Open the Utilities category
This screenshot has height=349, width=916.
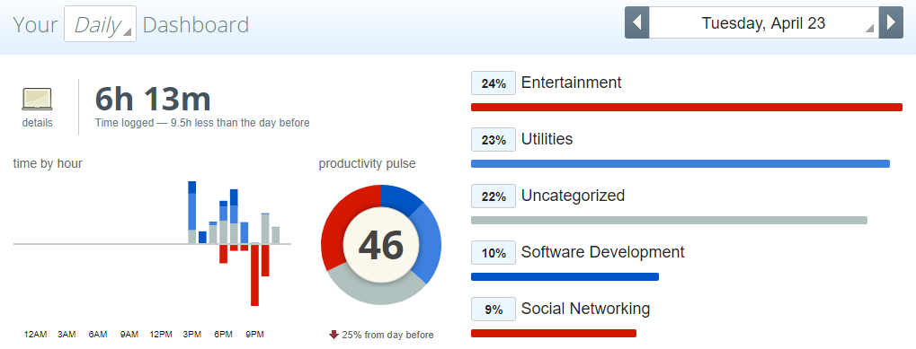(x=547, y=139)
